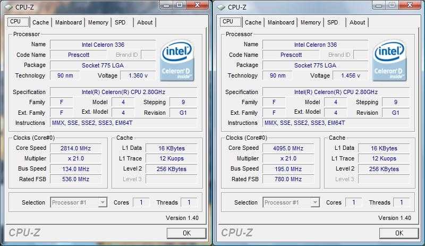This screenshot has height=246, width=425.
Task: Switch to Mainboard tab in left CPU-Z window
Action: click(x=69, y=22)
